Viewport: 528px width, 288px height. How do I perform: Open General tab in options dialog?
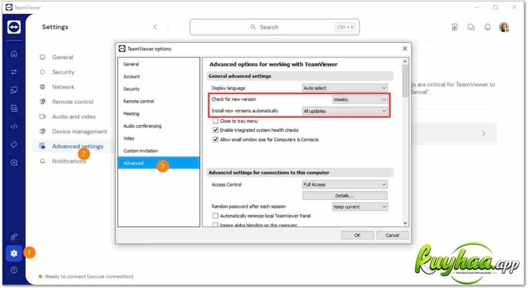pyautogui.click(x=159, y=64)
